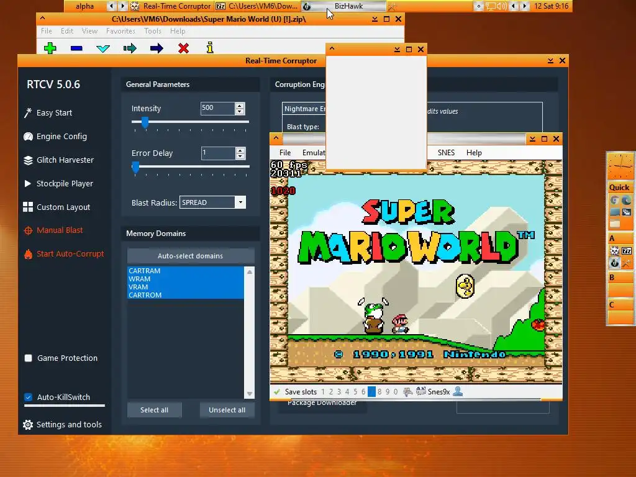Open View menu in 7-Zip window

click(x=89, y=31)
